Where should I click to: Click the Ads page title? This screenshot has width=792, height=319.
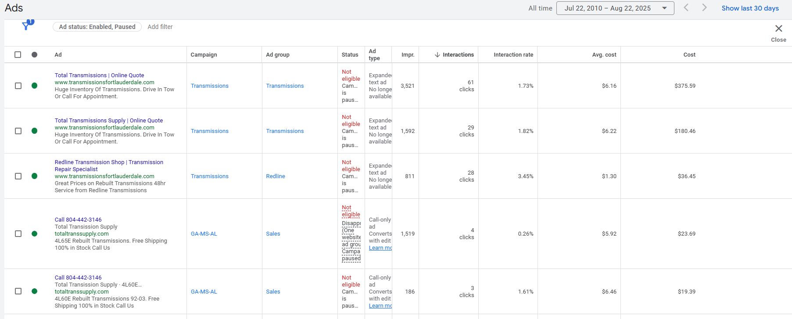tap(14, 8)
